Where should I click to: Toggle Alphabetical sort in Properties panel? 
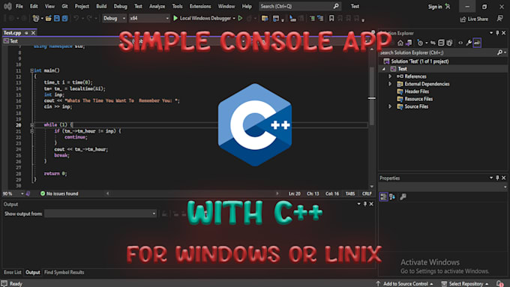click(392, 196)
